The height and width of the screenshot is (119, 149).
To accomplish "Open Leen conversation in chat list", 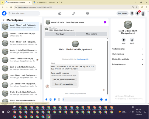I will coord(20,76).
